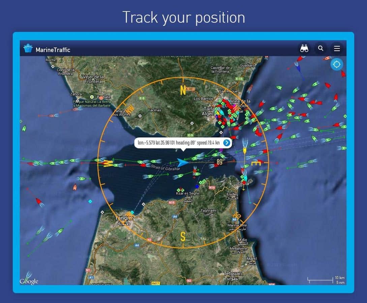
Task: Click the dark blue vessel near Guadiaro
Action: [298, 68]
